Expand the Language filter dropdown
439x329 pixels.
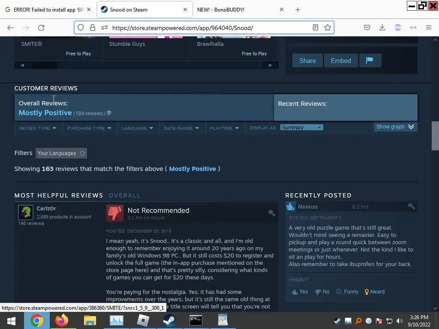(x=138, y=128)
